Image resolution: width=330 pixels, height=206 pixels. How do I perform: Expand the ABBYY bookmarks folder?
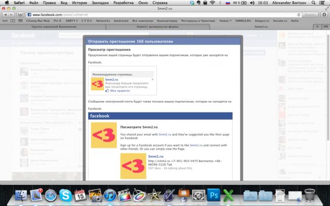[x=72, y=21]
